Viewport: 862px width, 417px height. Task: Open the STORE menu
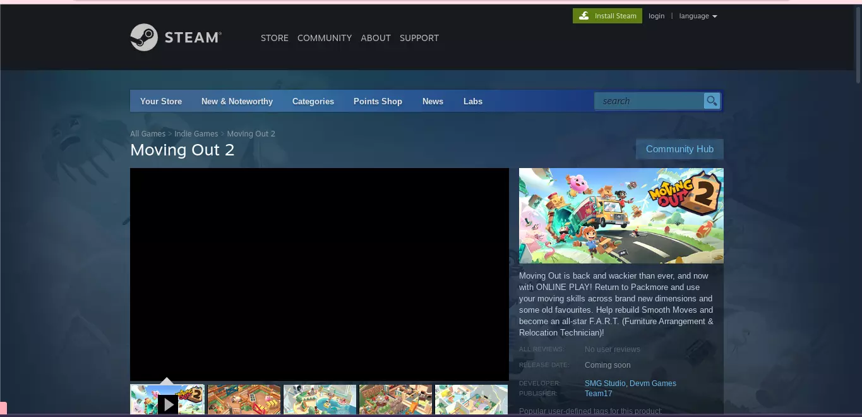coord(275,38)
